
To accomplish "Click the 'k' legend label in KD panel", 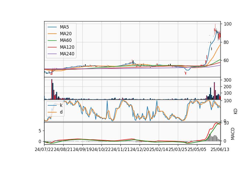I will 61,105.
